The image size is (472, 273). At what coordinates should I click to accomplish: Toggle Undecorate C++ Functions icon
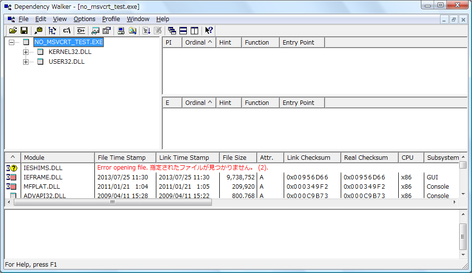[81, 30]
